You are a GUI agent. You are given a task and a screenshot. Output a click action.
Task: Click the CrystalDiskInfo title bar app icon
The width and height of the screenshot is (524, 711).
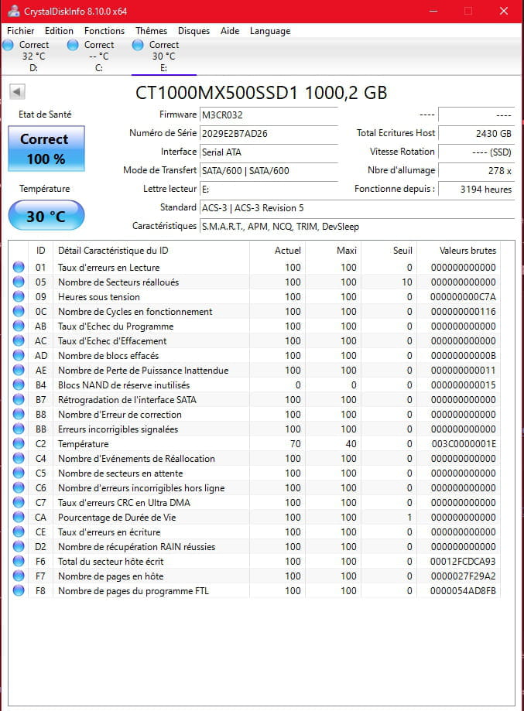coord(14,11)
